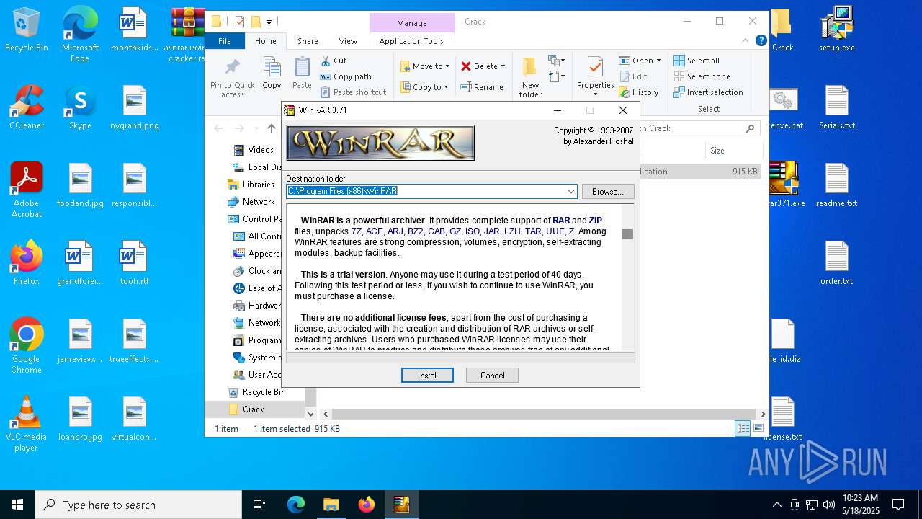Select the readme.txt desktop file

click(837, 186)
